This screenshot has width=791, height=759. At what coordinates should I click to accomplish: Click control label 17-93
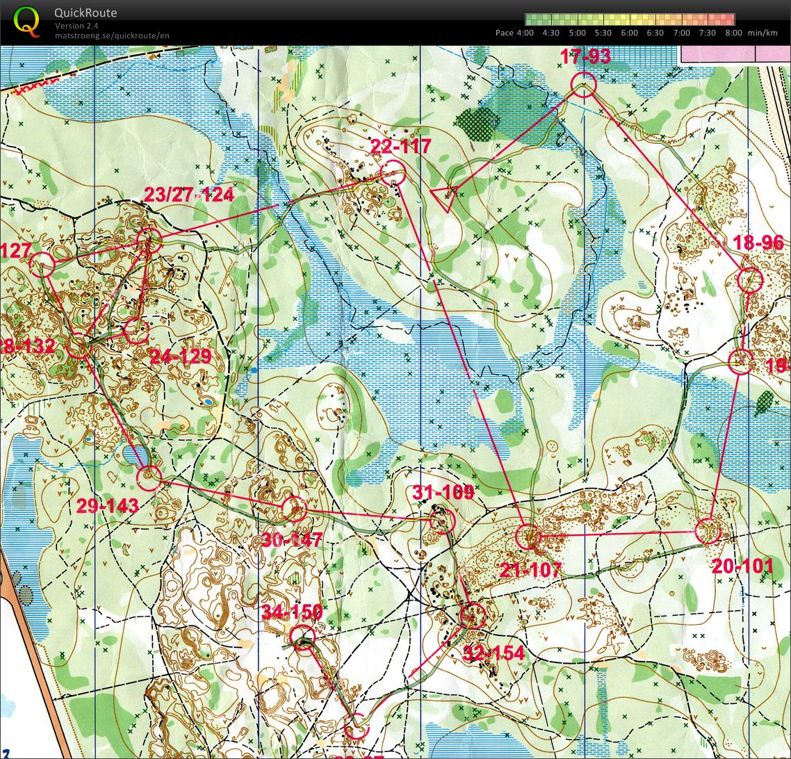pyautogui.click(x=585, y=56)
